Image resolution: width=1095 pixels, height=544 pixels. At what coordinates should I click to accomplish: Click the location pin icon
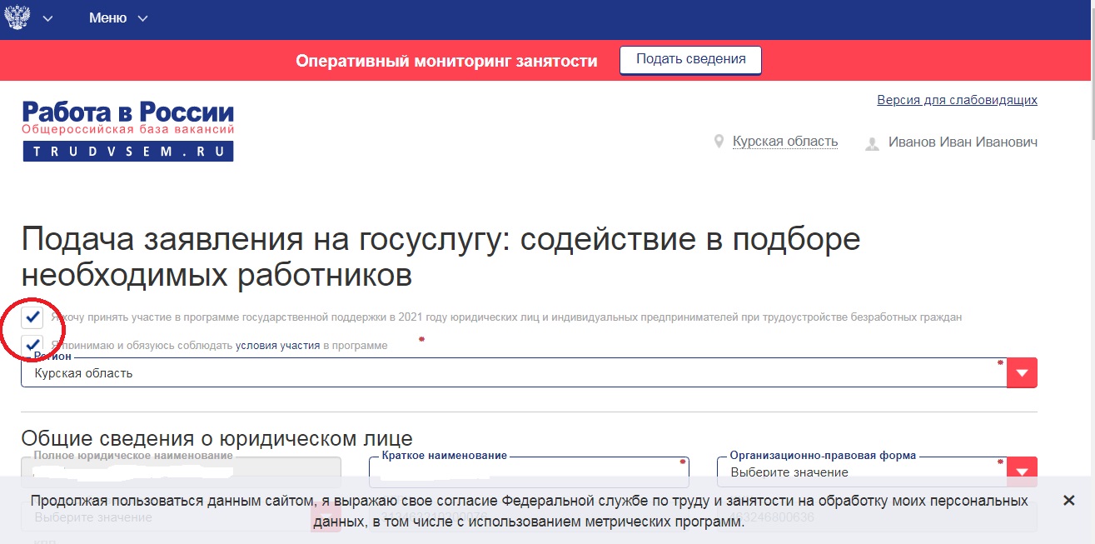[x=719, y=142]
